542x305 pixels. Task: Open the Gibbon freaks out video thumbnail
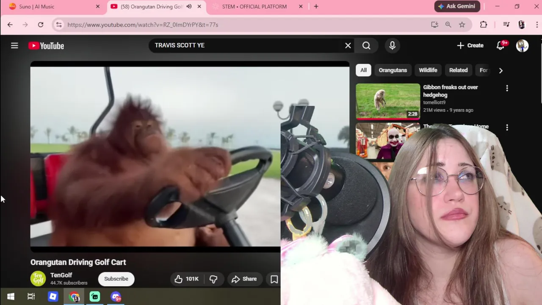click(388, 101)
